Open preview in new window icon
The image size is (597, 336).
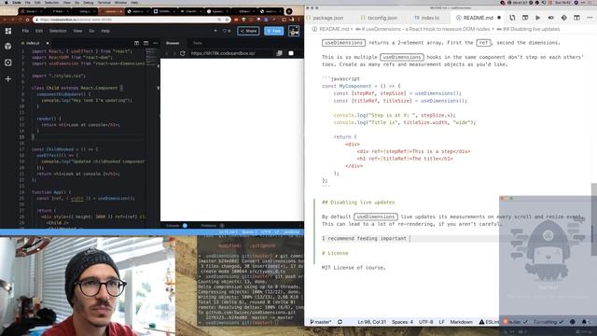pos(280,53)
